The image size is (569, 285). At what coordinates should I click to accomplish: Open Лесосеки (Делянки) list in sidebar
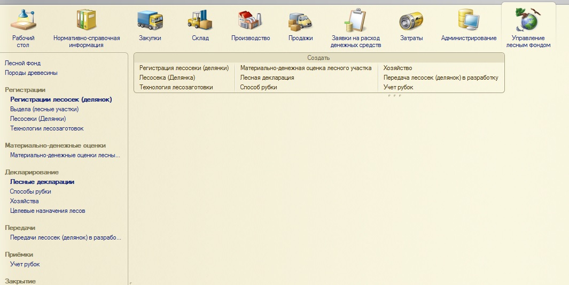[38, 119]
